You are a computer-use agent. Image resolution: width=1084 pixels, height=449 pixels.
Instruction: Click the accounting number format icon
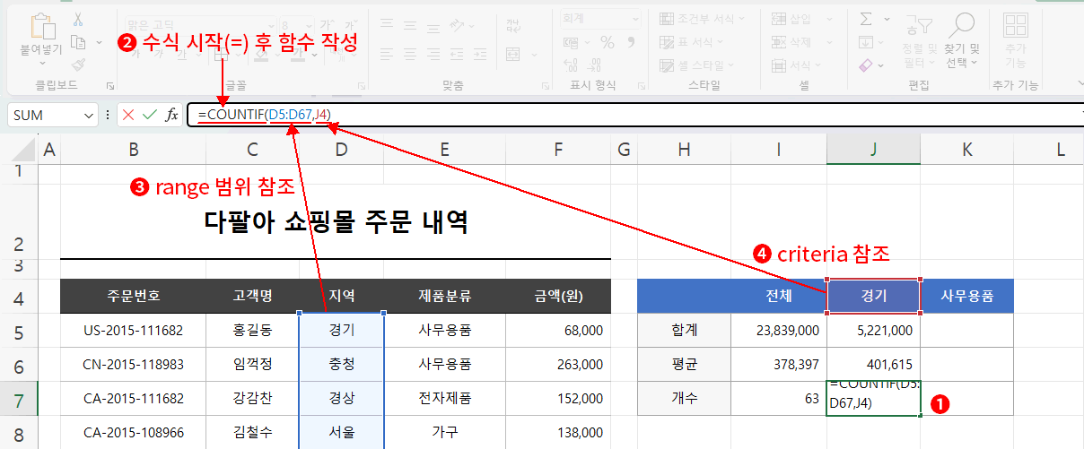click(571, 41)
